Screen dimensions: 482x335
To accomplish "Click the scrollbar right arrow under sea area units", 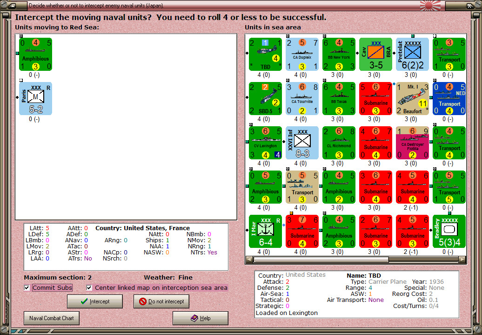I will pos(462,260).
